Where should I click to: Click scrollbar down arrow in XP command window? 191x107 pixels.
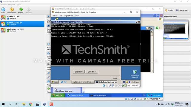(152, 71)
